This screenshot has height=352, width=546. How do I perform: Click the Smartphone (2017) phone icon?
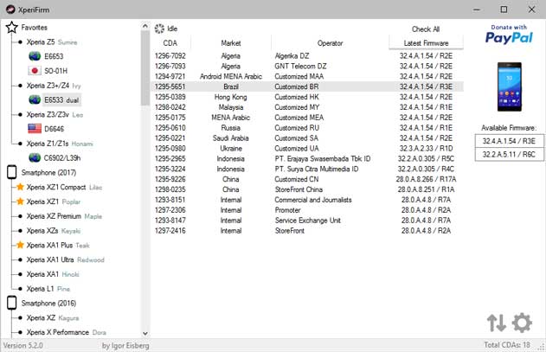pos(12,172)
